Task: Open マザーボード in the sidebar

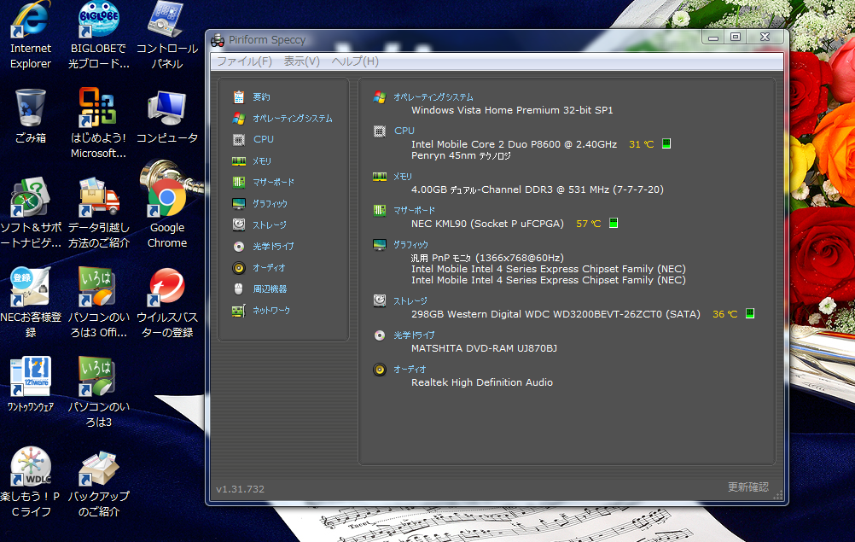Action: pos(273,182)
